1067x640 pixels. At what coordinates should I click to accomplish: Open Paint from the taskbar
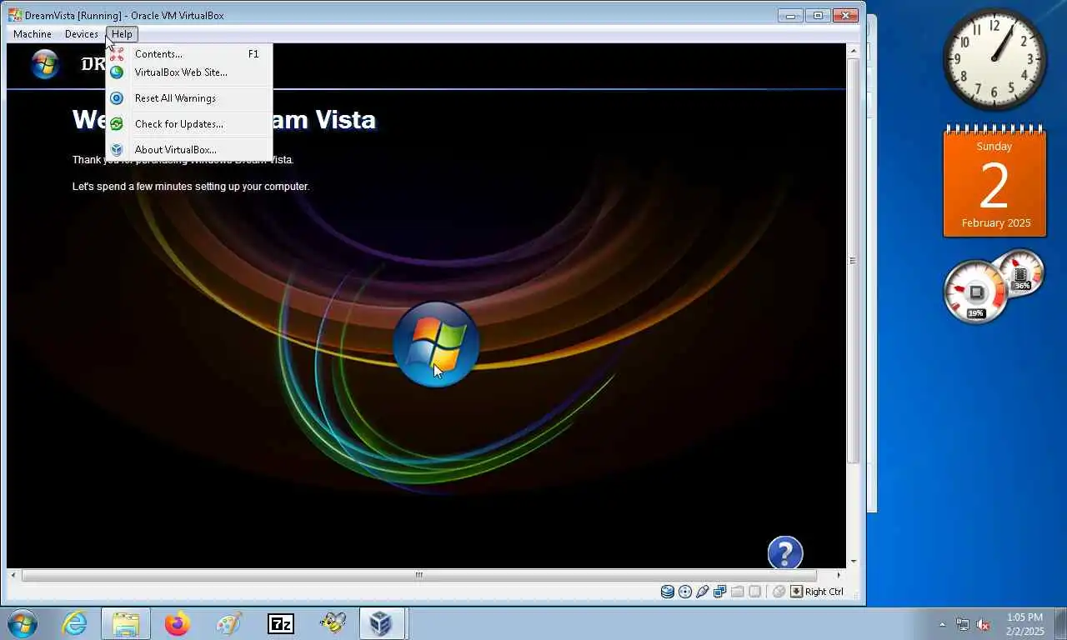click(228, 623)
